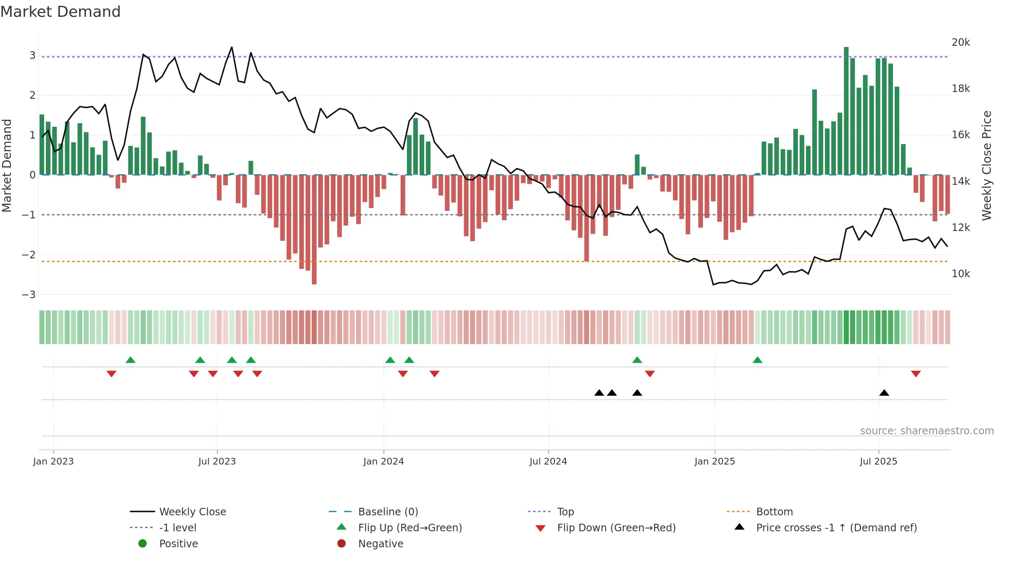This screenshot has height=567, width=1009.
Task: Click the black price-cross marker near Jul 2025
Action: click(x=884, y=393)
